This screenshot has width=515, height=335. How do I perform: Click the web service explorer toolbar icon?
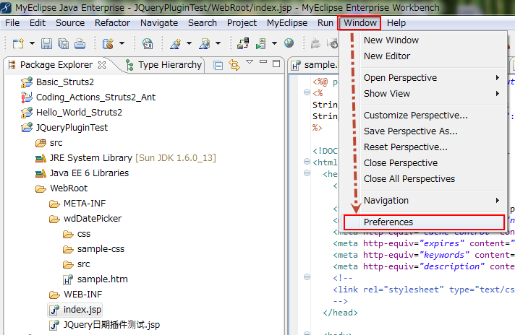coord(205,43)
